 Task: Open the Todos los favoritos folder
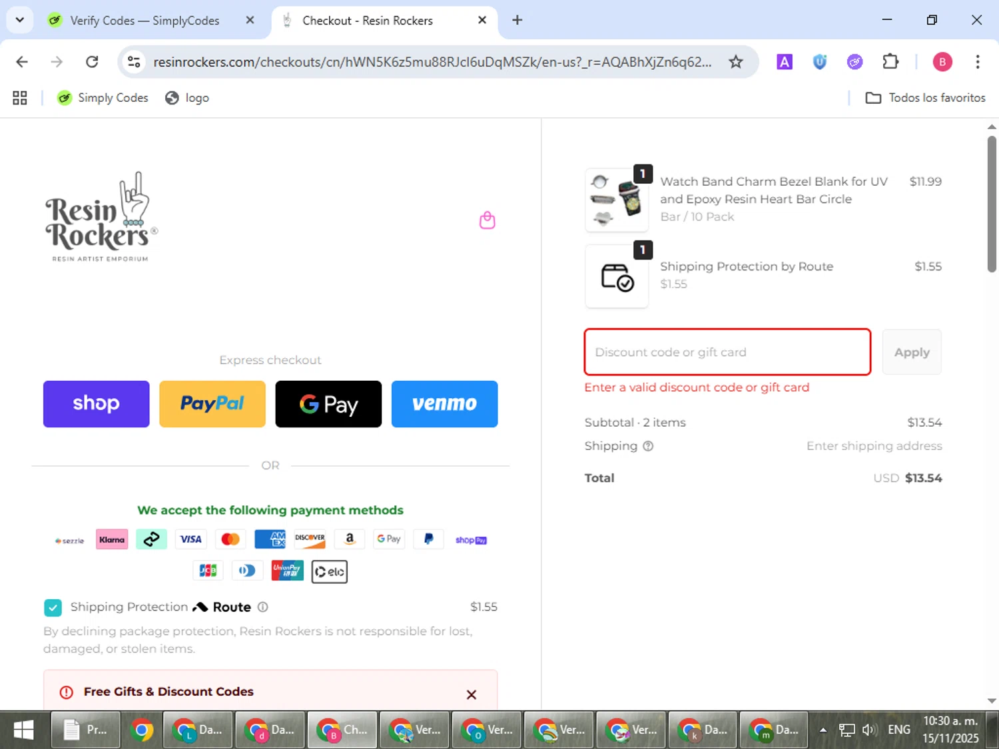925,98
